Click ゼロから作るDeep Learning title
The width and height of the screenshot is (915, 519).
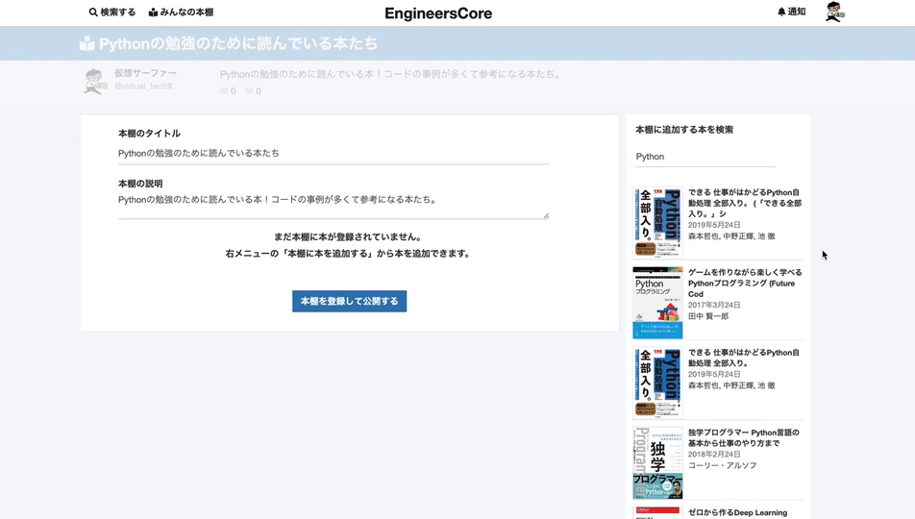coord(737,512)
